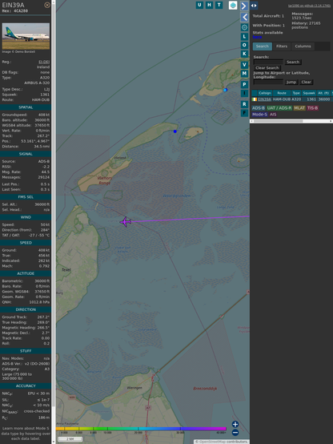Click the Mode-S legend swatch

(x=259, y=115)
